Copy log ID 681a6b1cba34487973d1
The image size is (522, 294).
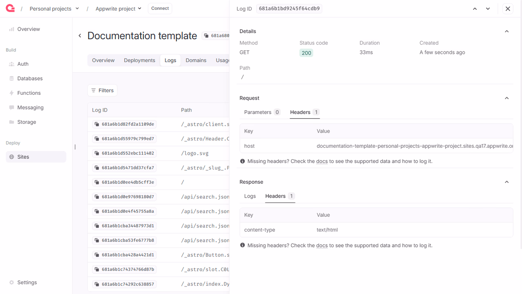(124, 226)
